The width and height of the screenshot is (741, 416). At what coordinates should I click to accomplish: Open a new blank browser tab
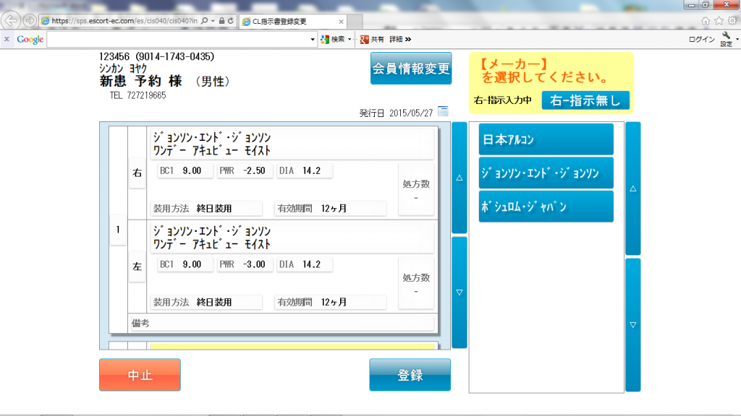(355, 21)
